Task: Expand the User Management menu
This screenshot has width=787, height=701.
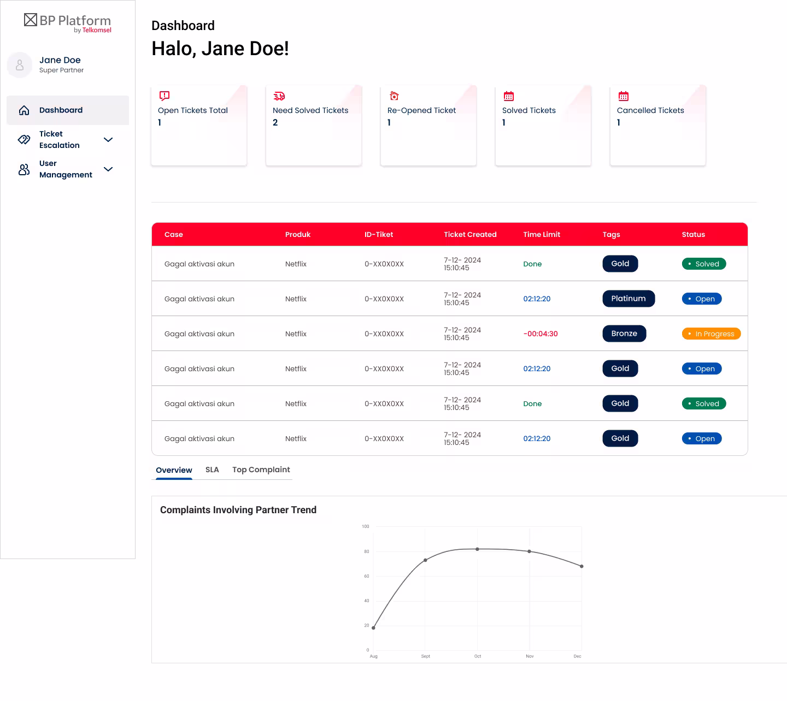Action: (108, 169)
